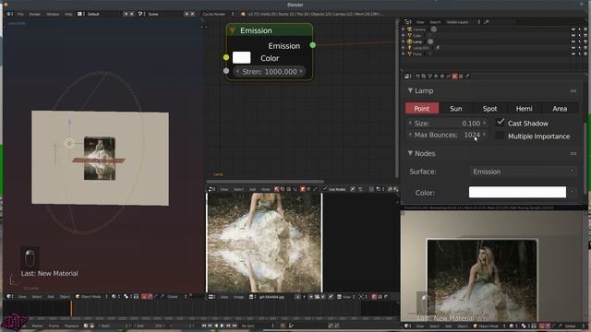Image resolution: width=591 pixels, height=332 pixels.
Task: Open the image name field girl jpg
Action: pyautogui.click(x=271, y=297)
